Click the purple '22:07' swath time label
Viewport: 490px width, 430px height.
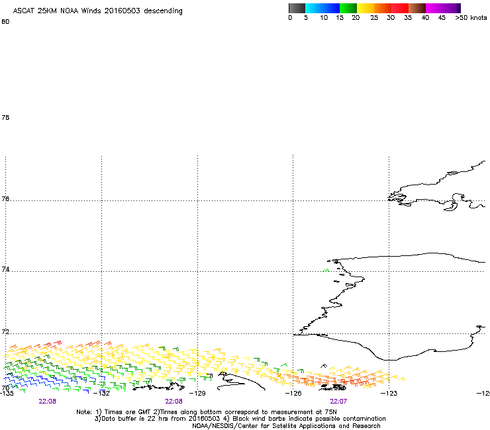pos(338,402)
